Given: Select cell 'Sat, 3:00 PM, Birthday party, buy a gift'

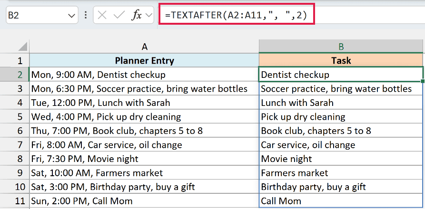Looking at the screenshot, I should pos(144,187).
